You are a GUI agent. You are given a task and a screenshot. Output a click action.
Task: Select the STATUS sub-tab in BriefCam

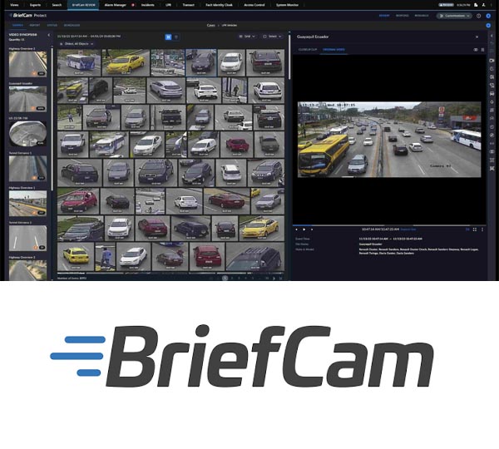pos(52,25)
